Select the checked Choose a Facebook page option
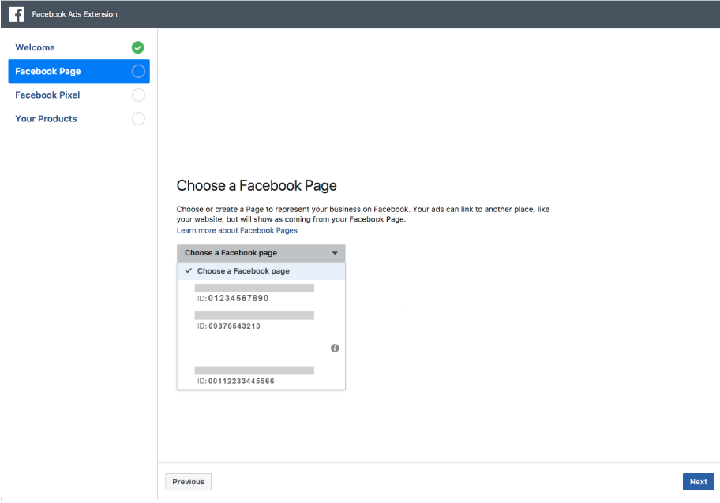 pos(261,271)
